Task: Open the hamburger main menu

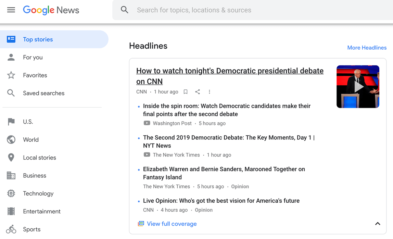Action: tap(11, 10)
